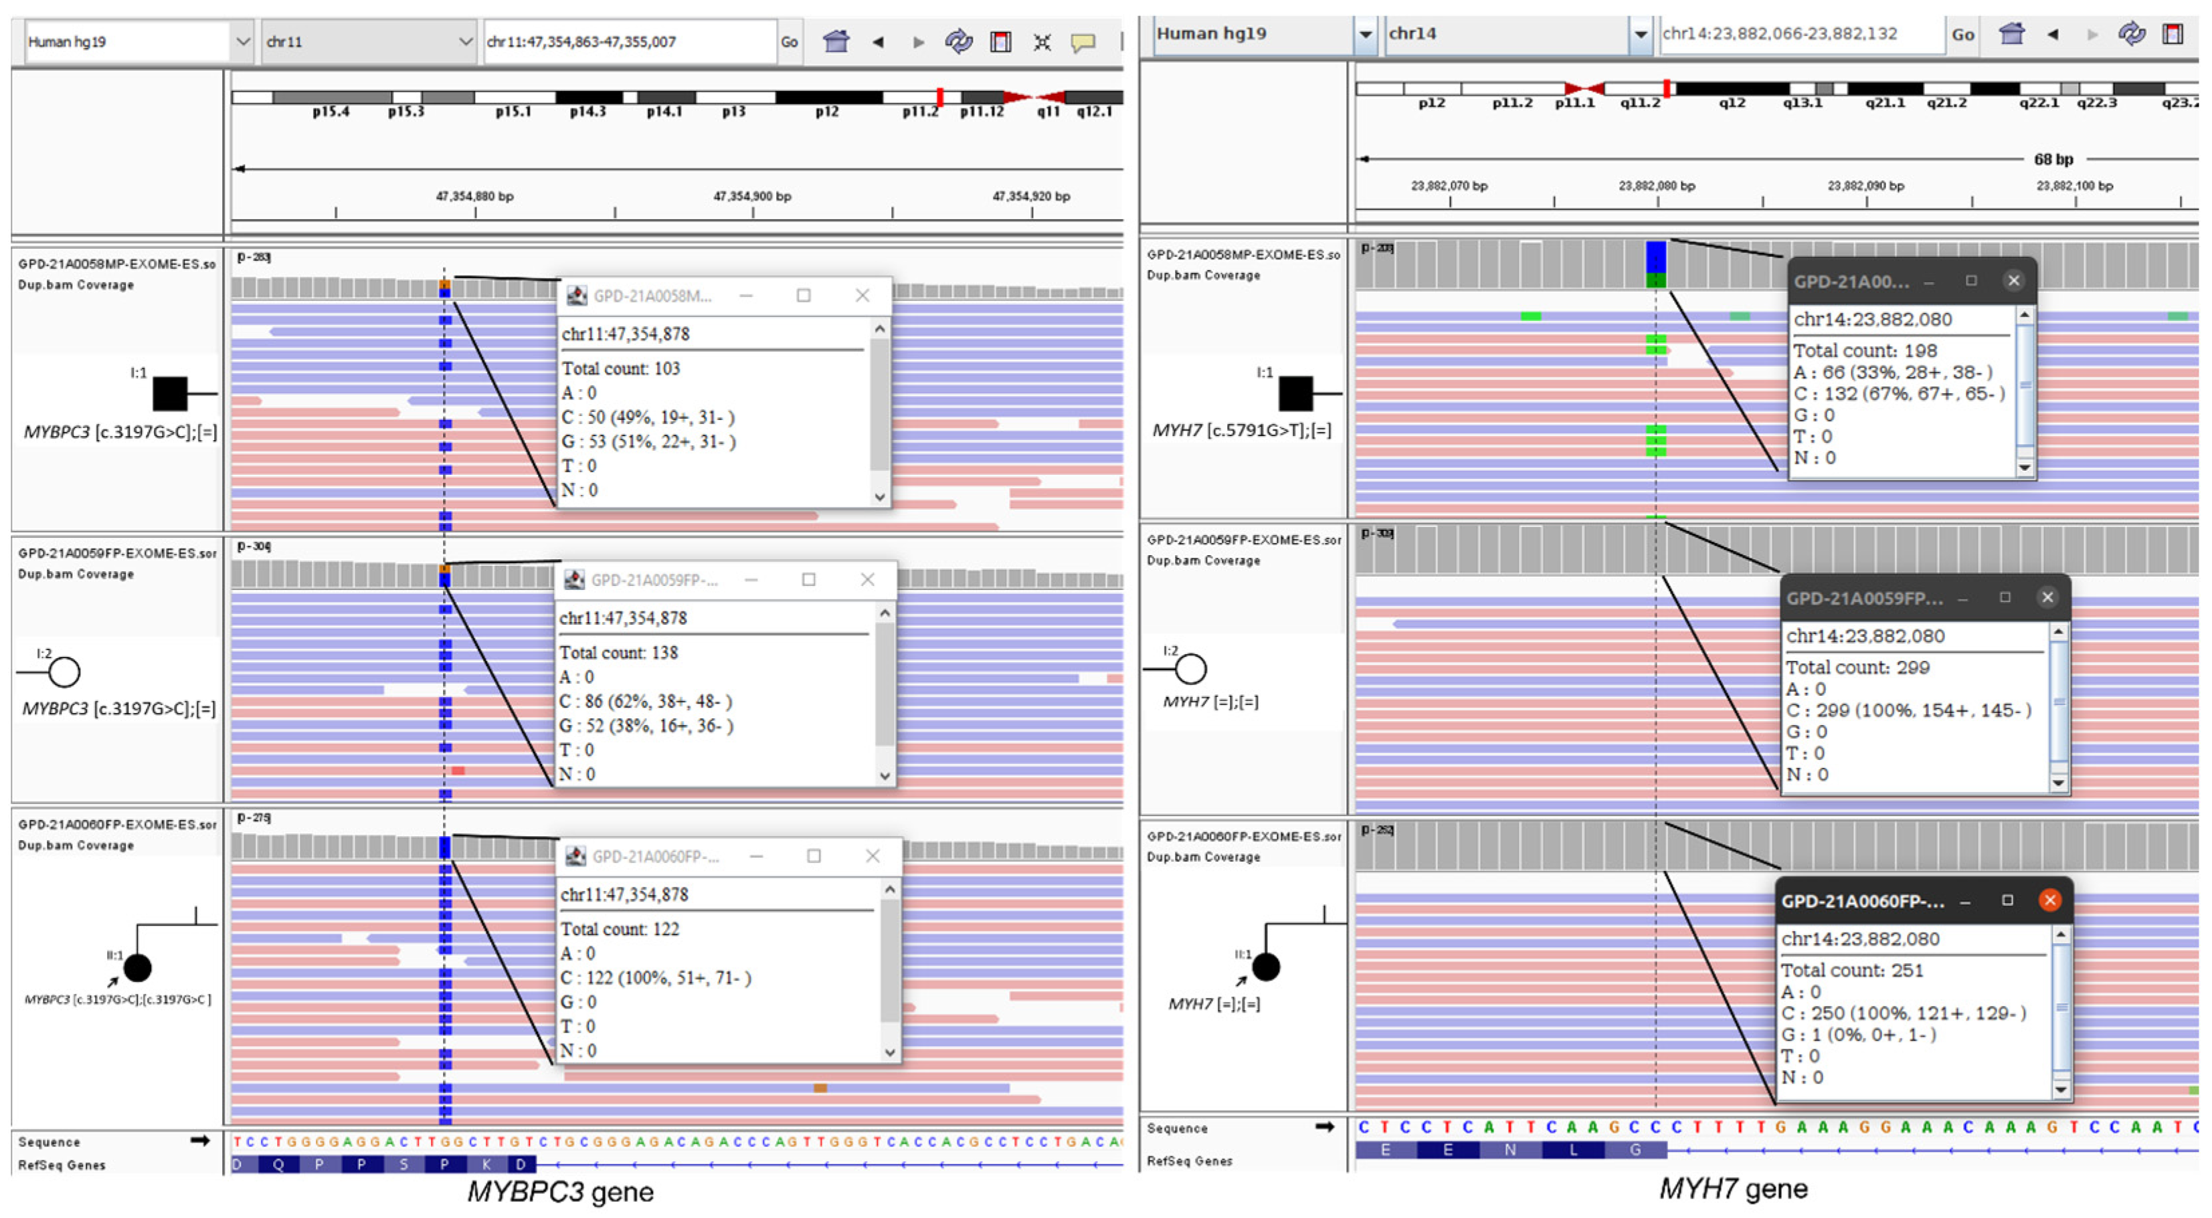Open the Human hg19 genome dropdown on left

click(243, 41)
